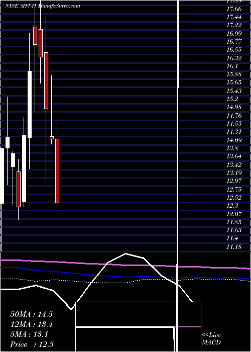The width and height of the screenshot is (251, 352).
Task: Click the pink 50MA indicator line
Action: click(x=125, y=265)
